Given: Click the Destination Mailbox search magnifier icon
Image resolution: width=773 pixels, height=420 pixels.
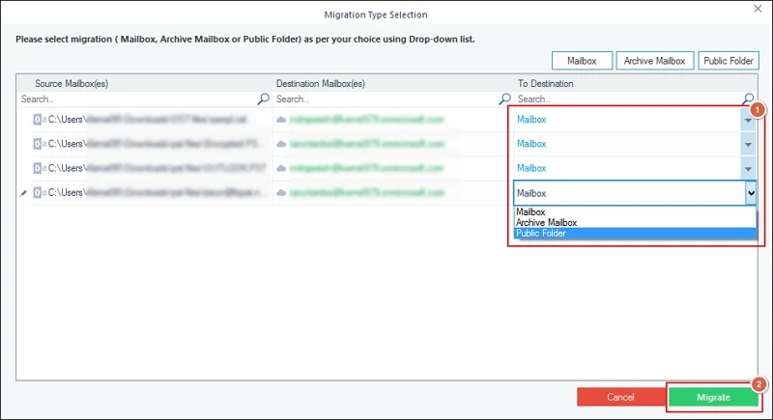Looking at the screenshot, I should (x=504, y=99).
